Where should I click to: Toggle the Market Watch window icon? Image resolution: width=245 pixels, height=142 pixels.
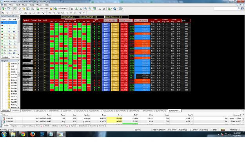tap(15, 9)
